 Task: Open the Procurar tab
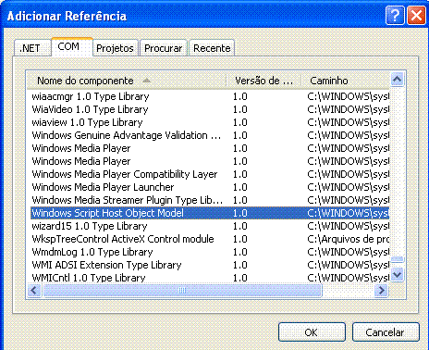point(164,48)
